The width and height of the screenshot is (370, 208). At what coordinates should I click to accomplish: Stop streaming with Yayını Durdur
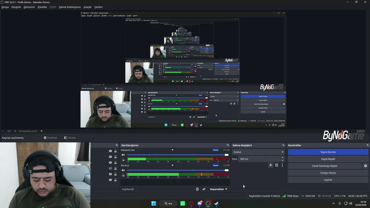point(328,152)
